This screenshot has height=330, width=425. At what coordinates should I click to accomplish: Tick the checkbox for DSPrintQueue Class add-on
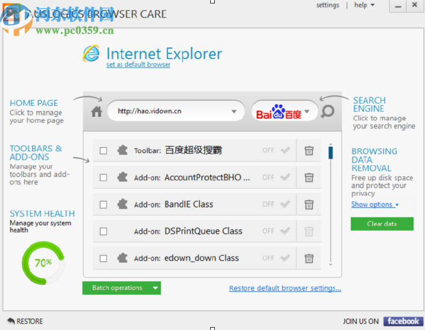pos(103,231)
